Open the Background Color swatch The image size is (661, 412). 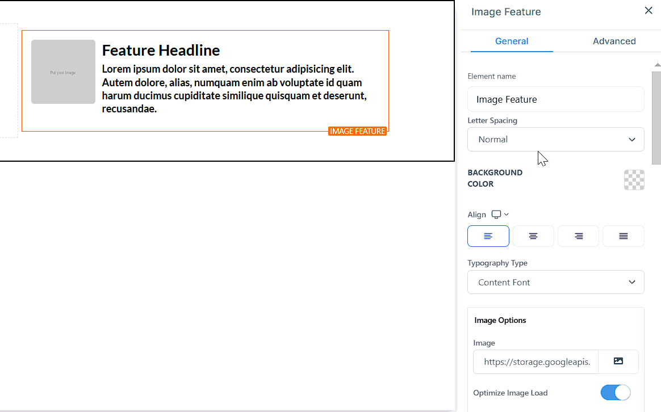[x=634, y=180]
